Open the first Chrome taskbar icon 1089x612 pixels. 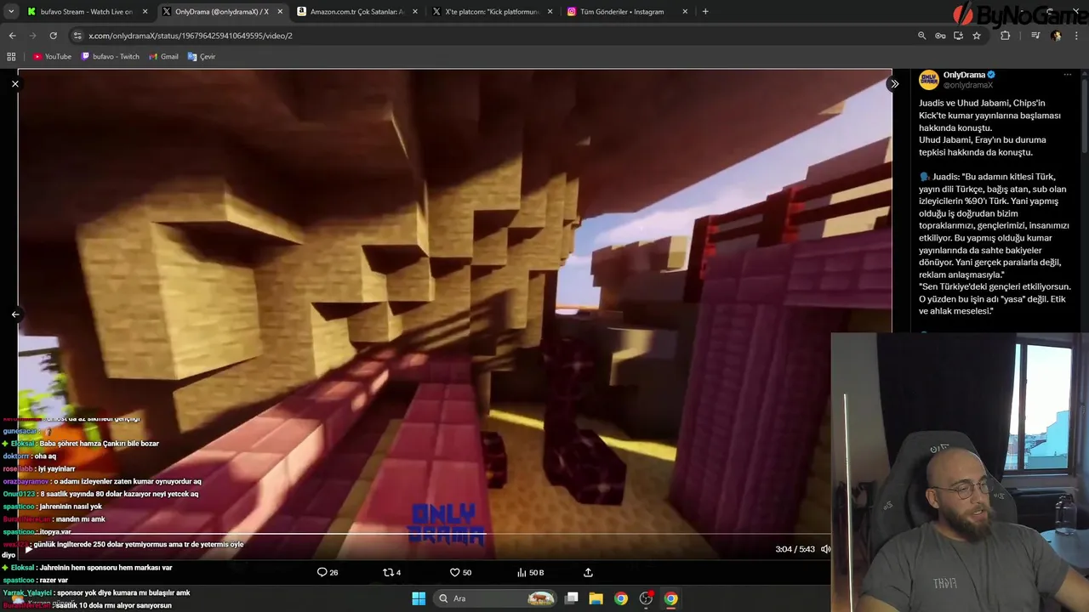(621, 598)
